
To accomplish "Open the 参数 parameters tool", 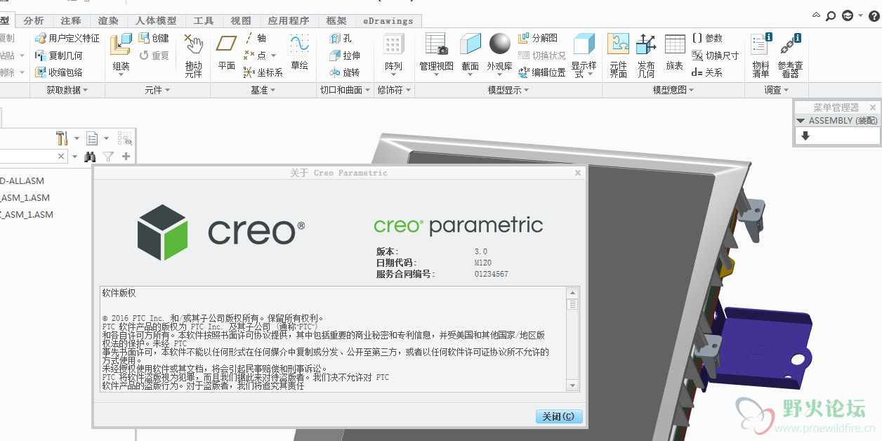I will (707, 38).
